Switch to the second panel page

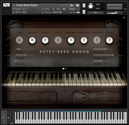pyautogui.click(x=66, y=69)
